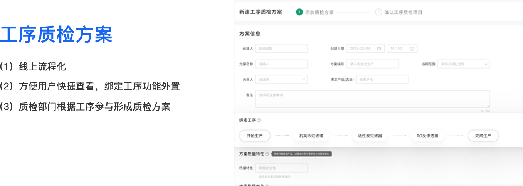The width and height of the screenshot is (523, 186).
Task: Select the 活性炭过滤器 process node
Action: coord(370,136)
